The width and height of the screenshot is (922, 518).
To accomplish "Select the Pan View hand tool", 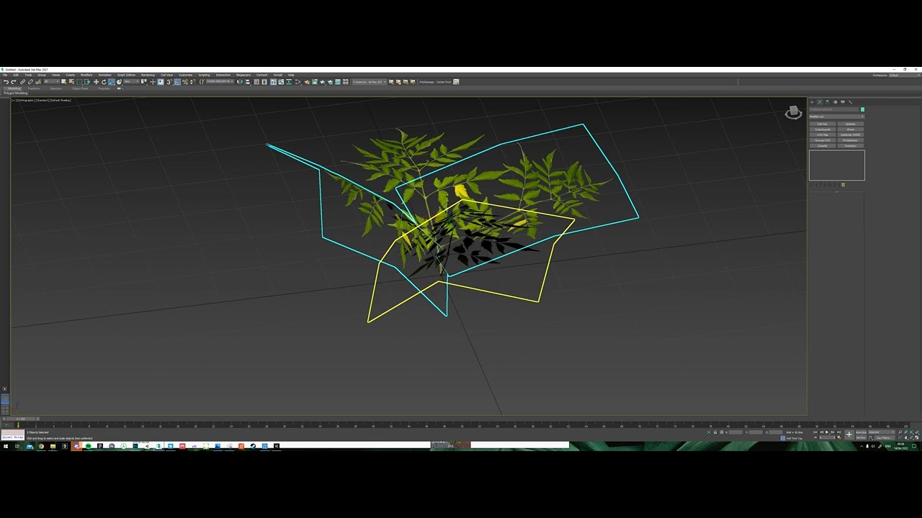I will pos(905,438).
